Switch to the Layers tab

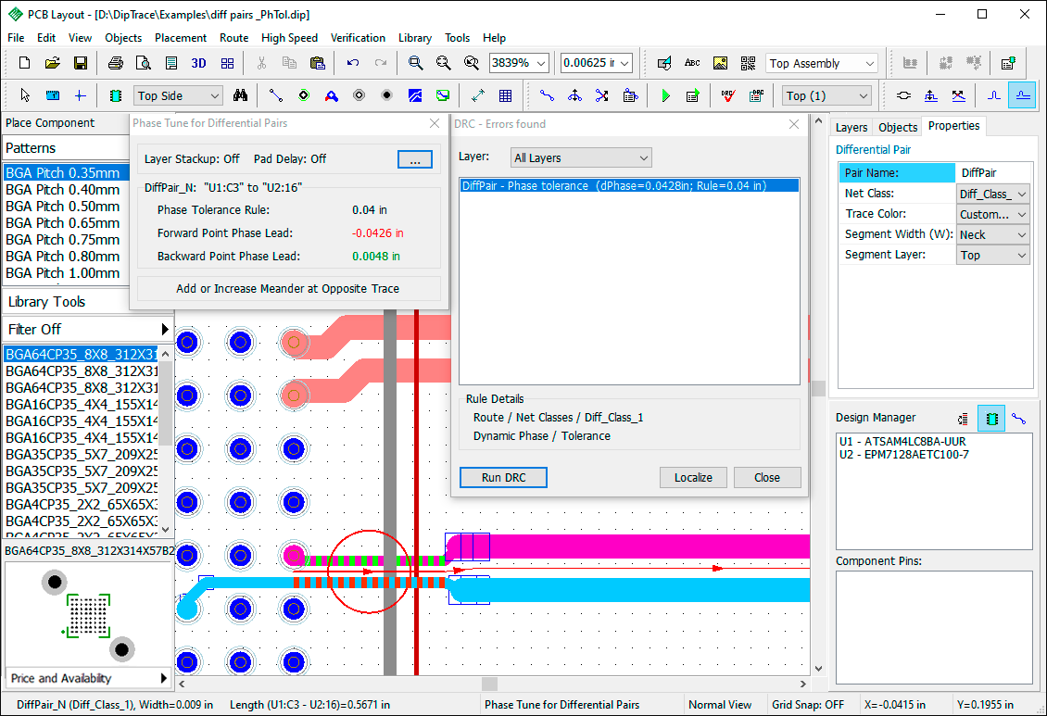pyautogui.click(x=851, y=127)
